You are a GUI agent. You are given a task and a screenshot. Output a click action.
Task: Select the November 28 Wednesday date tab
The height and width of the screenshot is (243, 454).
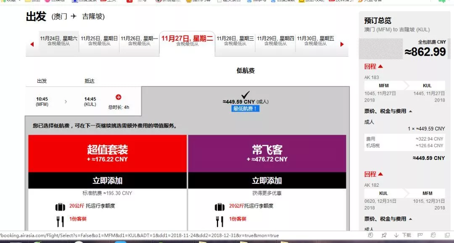(x=235, y=41)
